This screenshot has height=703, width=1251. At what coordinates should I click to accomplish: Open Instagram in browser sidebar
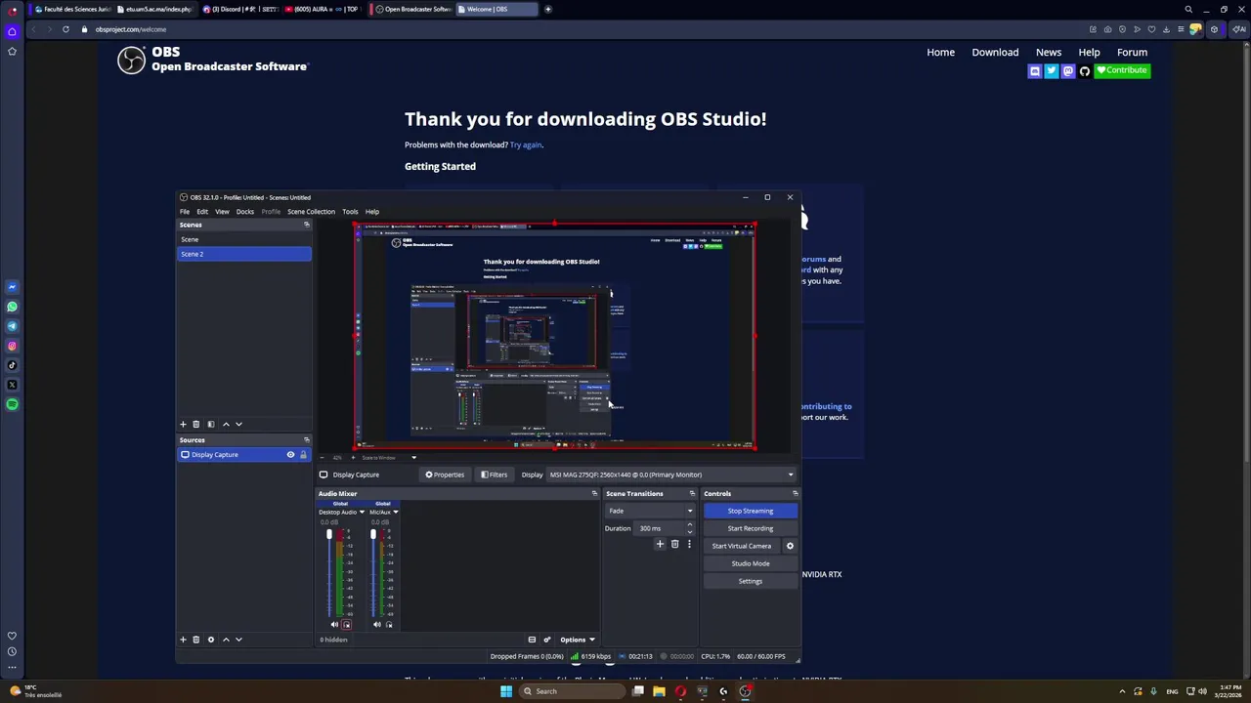tap(12, 346)
